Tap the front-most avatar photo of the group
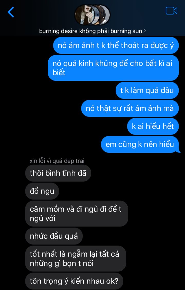Image resolution: width=185 pixels, height=290 pixels. click(84, 15)
